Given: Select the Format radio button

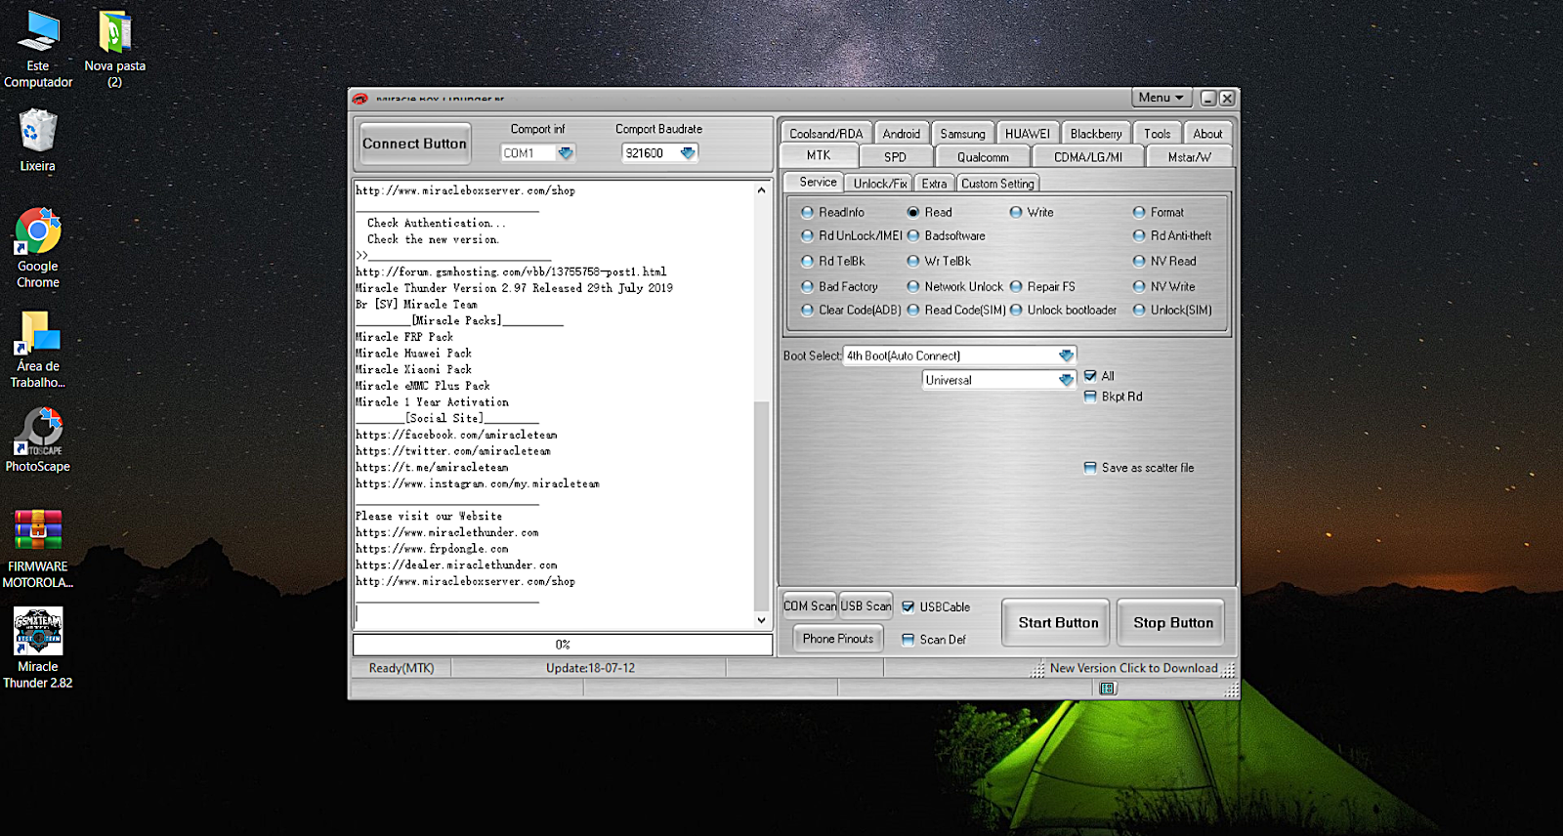Looking at the screenshot, I should click(1139, 212).
